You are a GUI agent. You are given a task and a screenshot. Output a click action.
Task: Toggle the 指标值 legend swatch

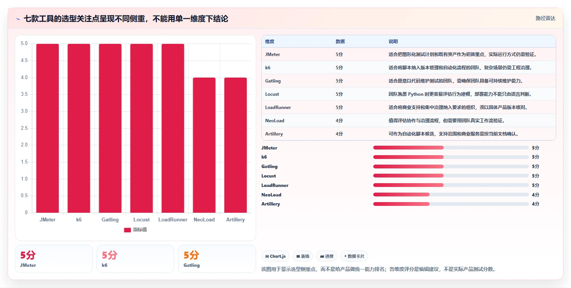point(127,230)
